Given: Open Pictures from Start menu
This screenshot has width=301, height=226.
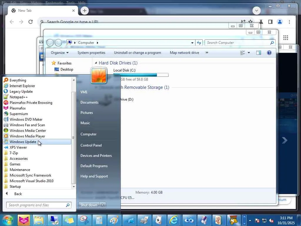Looking at the screenshot, I should (87, 113).
